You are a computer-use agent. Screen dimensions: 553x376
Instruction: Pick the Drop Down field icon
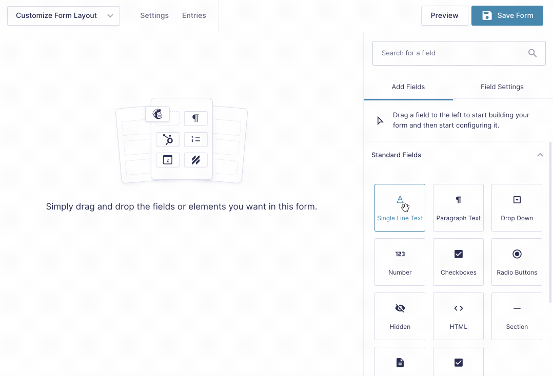[517, 207]
